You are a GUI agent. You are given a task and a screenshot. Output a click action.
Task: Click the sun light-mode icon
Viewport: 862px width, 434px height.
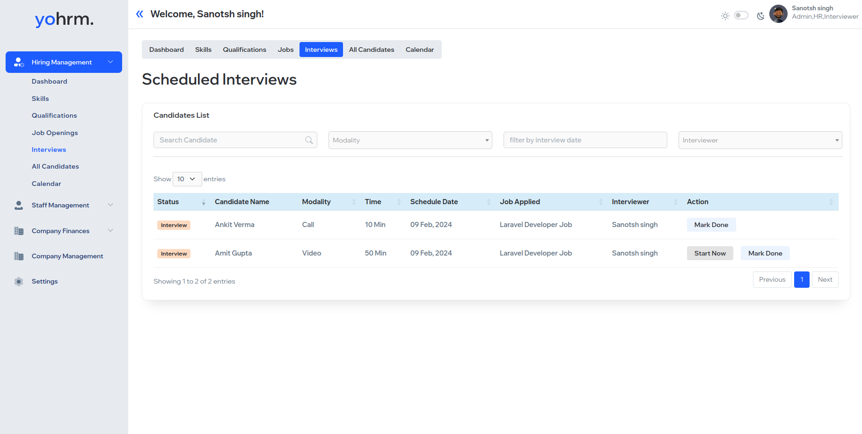coord(725,16)
